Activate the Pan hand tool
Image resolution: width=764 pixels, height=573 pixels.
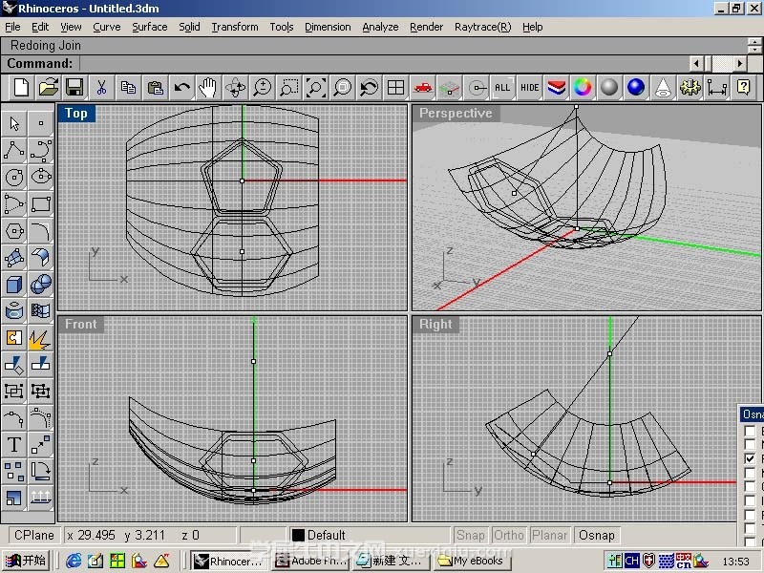click(208, 88)
